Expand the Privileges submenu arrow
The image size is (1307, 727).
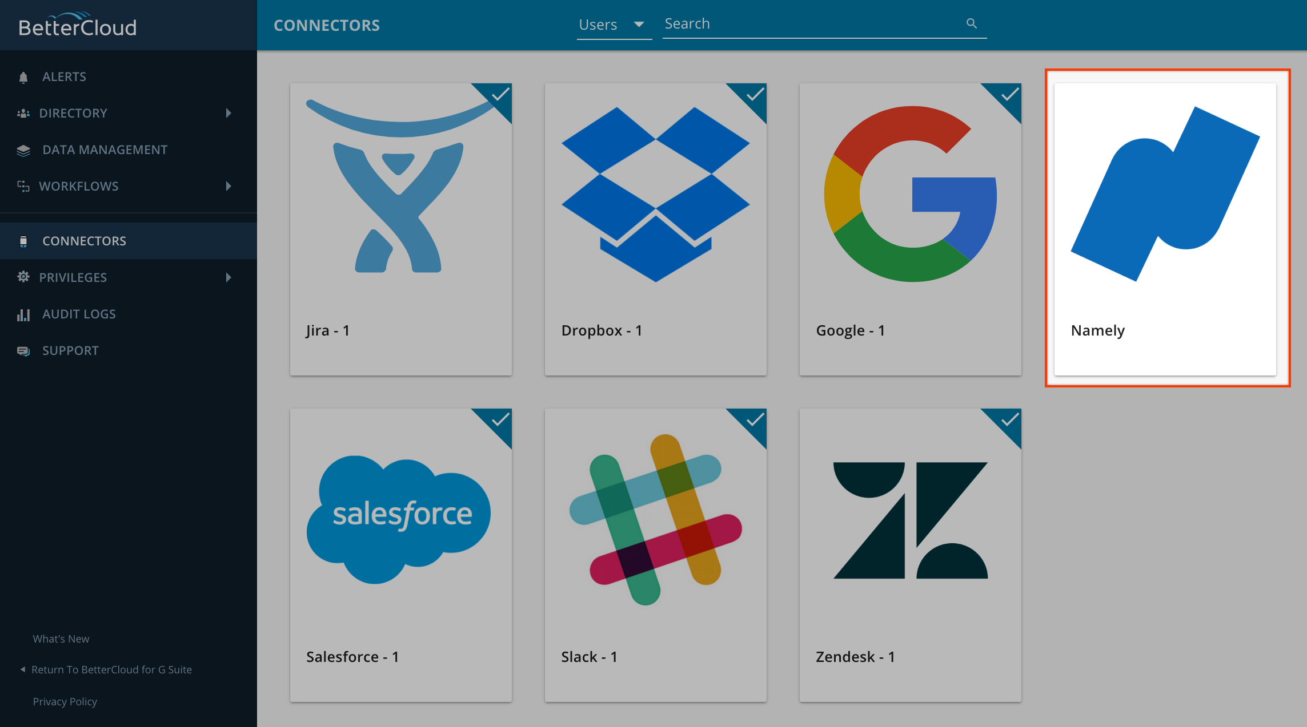click(x=228, y=277)
